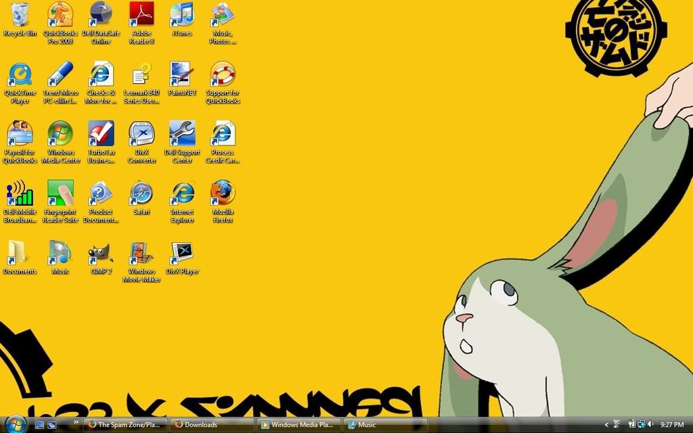
Task: Click Show Desktop in Quick Launch
Action: [x=39, y=425]
